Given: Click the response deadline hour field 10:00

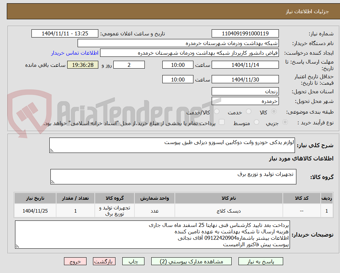Looking at the screenshot, I should click(178, 65).
